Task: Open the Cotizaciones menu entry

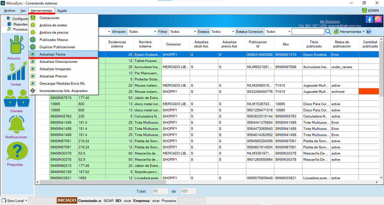Action: click(x=63, y=18)
